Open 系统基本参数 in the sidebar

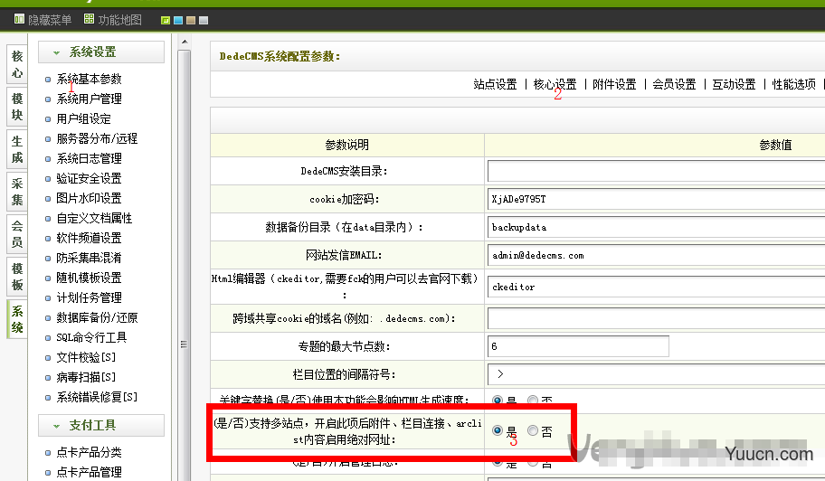click(89, 80)
